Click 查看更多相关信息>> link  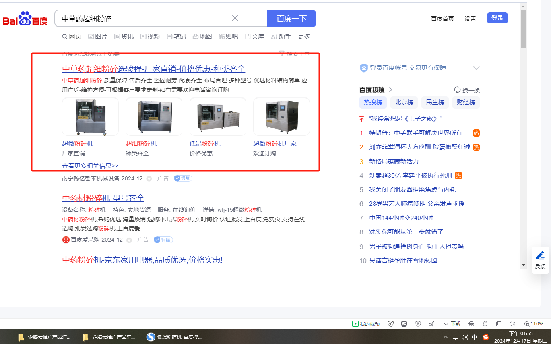coord(90,166)
